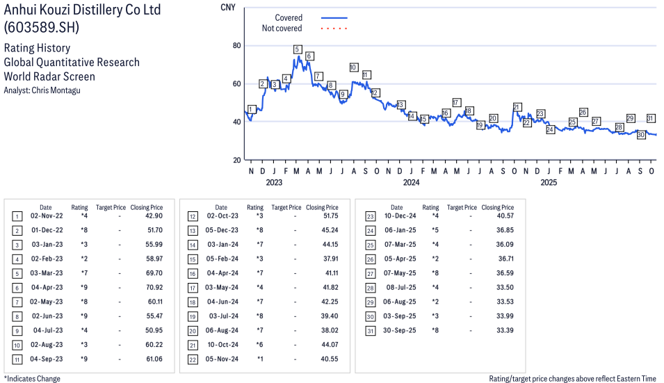This screenshot has width=664, height=383.
Task: Select marker 17 on the price chart
Action: (x=456, y=103)
